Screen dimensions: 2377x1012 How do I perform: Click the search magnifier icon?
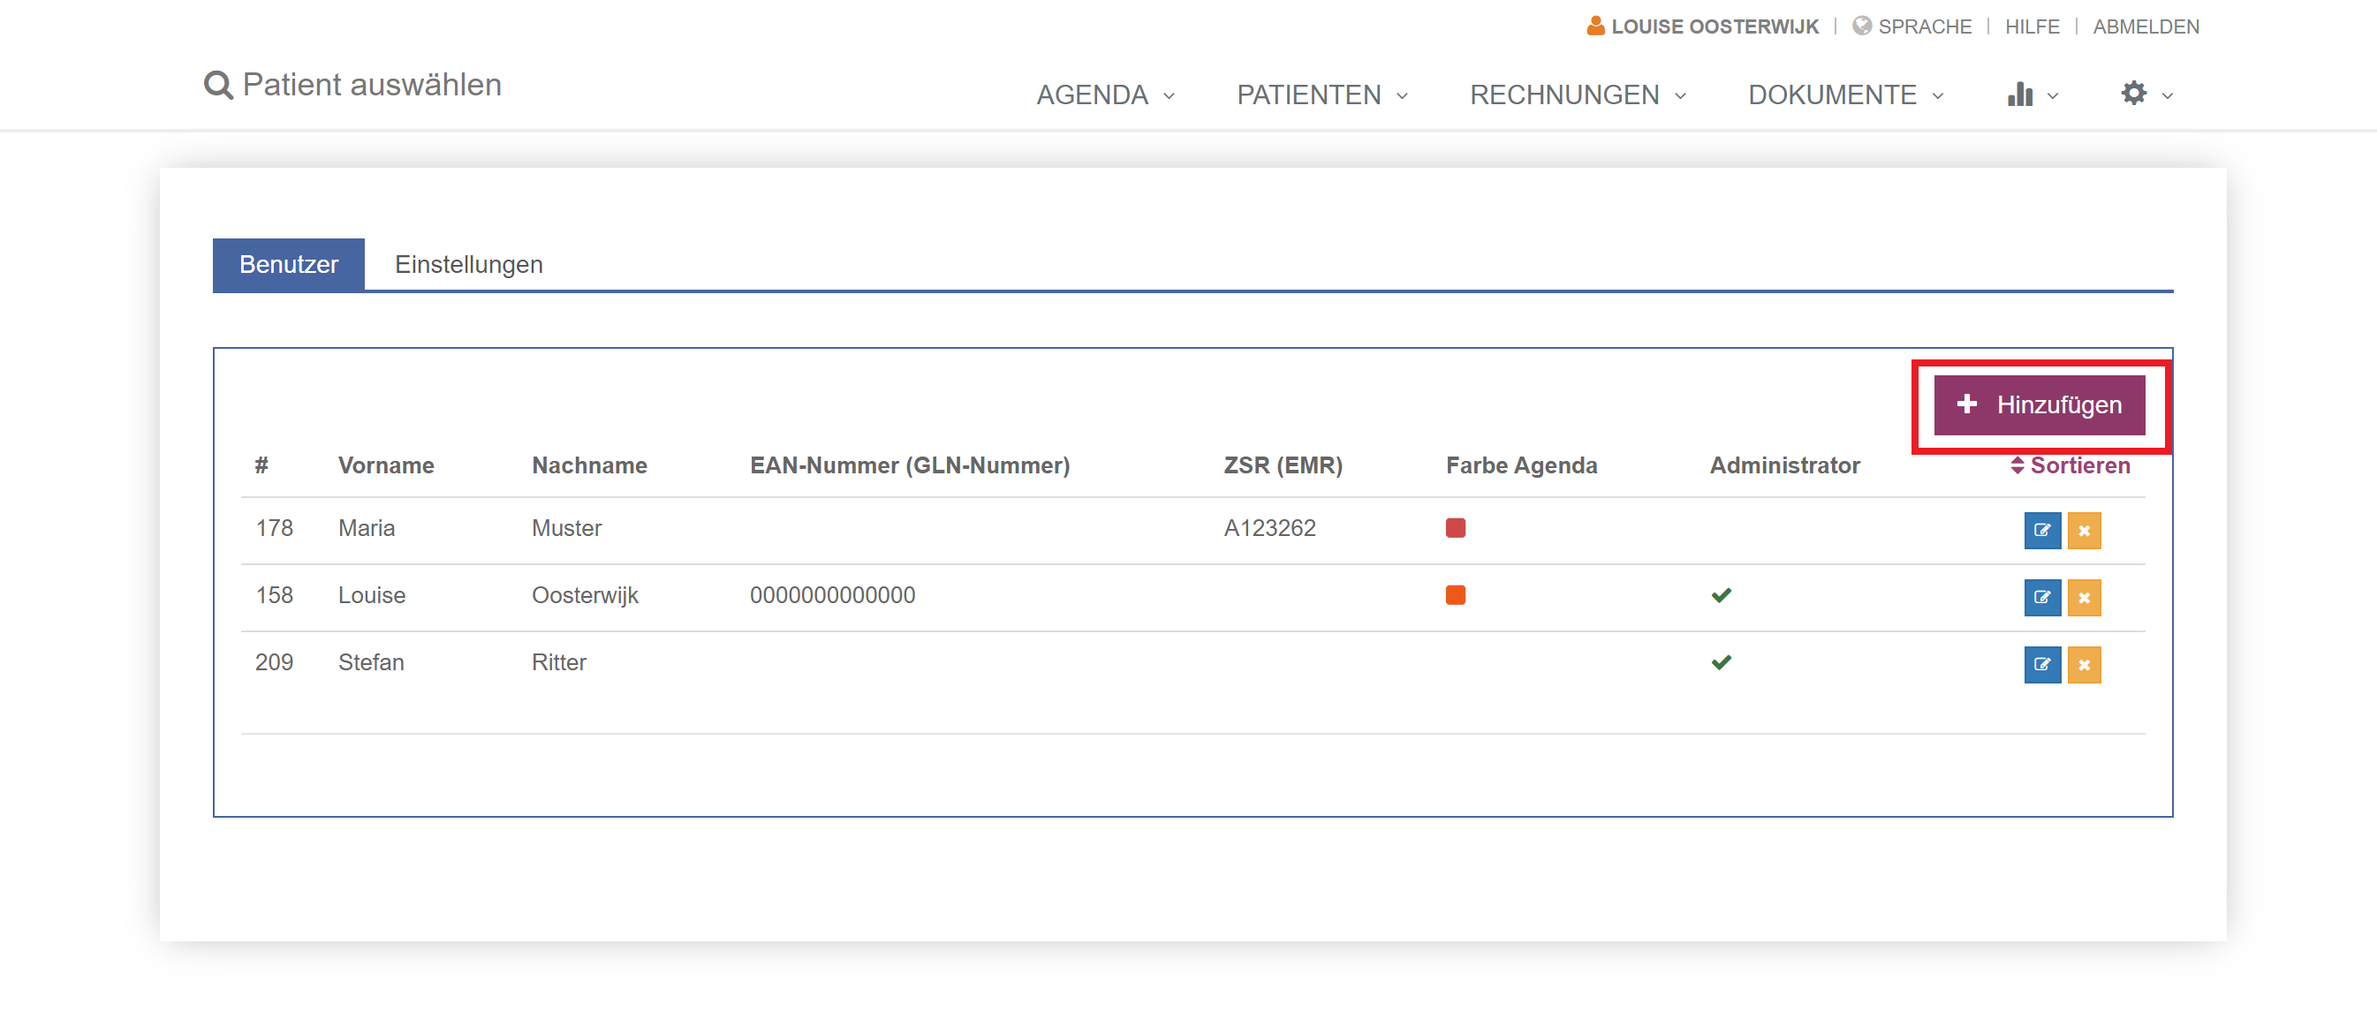click(218, 86)
